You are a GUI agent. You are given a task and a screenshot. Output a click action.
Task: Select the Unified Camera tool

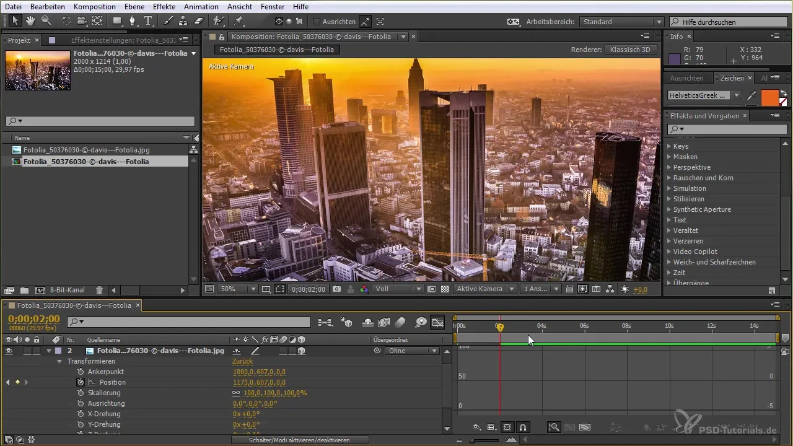82,20
